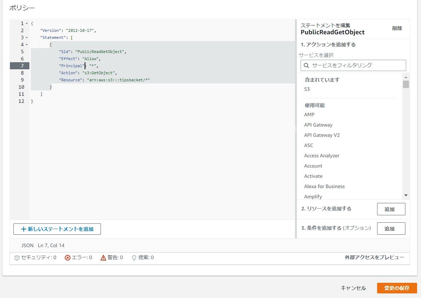Click the "Principal": "*" line
This screenshot has width=421, height=298.
coord(79,66)
